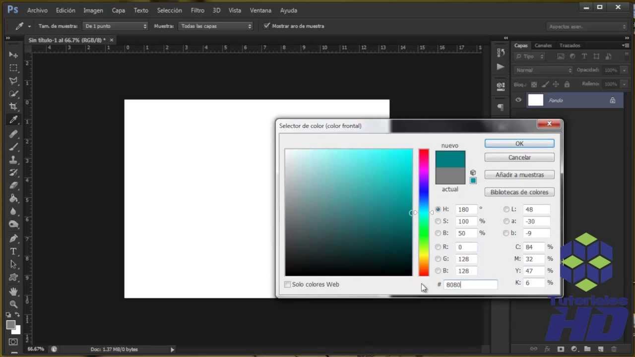Select the Move tool
Image resolution: width=635 pixels, height=357 pixels.
13,55
